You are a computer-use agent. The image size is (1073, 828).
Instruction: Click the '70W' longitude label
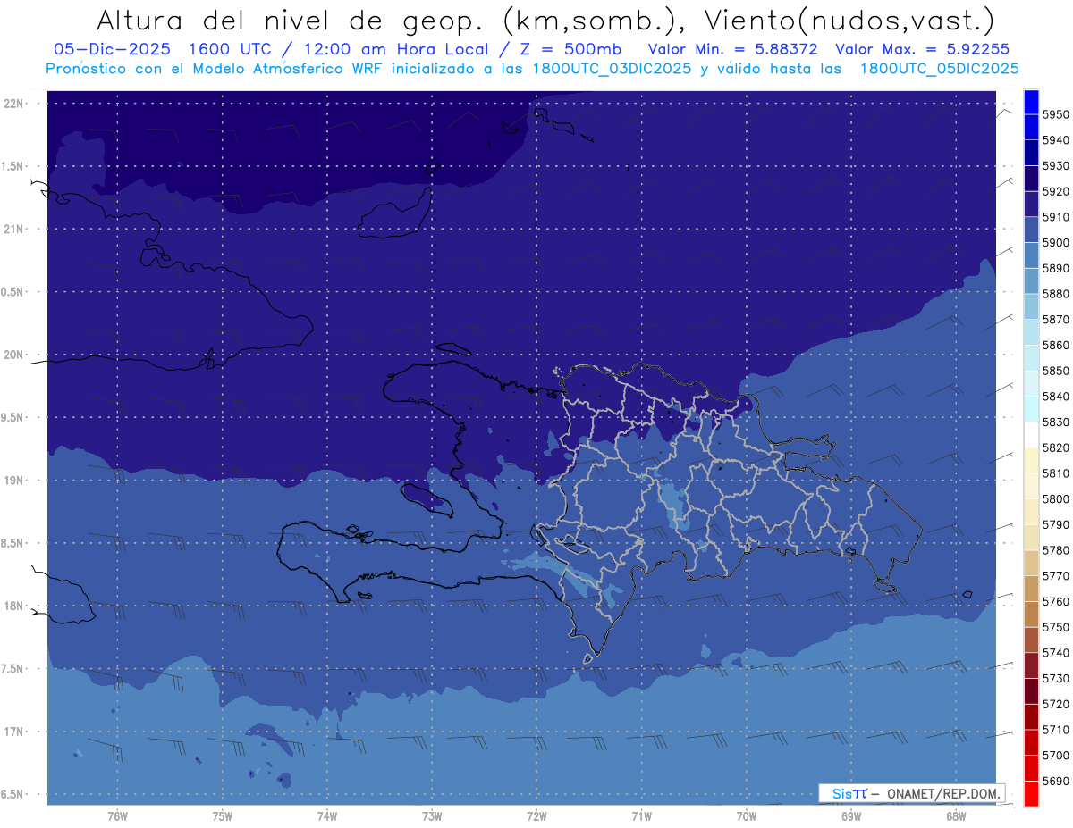coord(746,816)
